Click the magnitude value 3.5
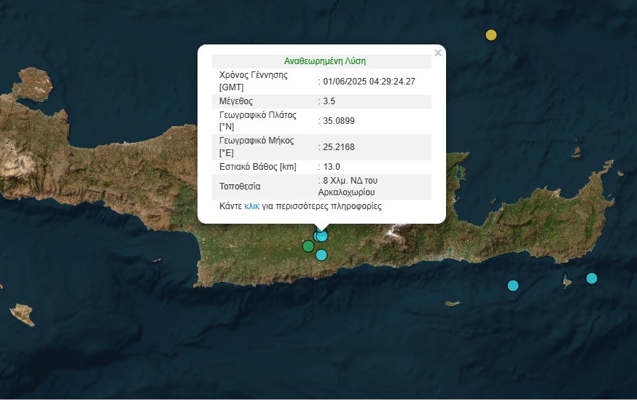This screenshot has width=637, height=400. coord(329,101)
